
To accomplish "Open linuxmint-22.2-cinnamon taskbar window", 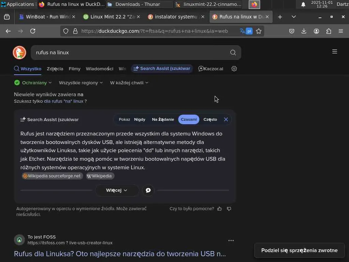I will coord(208,4).
